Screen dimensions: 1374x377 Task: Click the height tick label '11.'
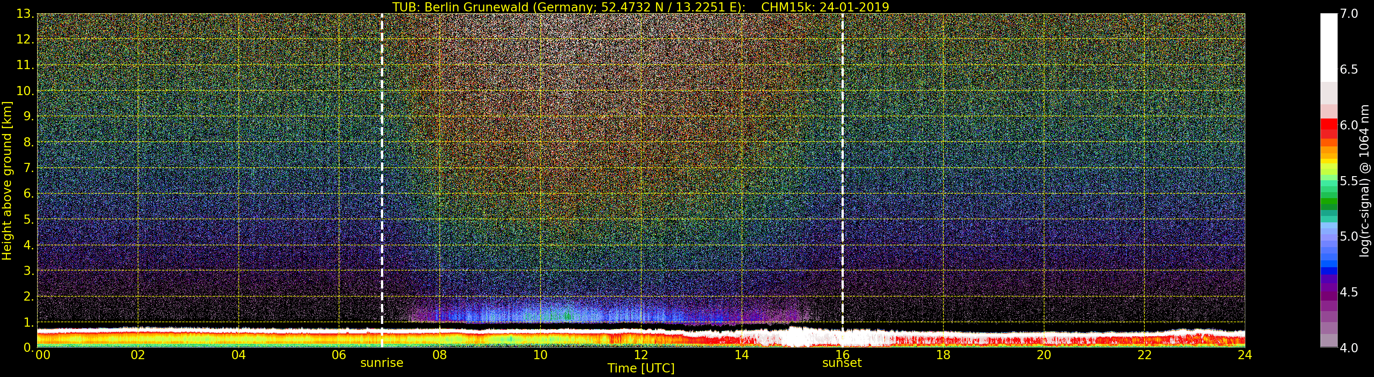26,65
